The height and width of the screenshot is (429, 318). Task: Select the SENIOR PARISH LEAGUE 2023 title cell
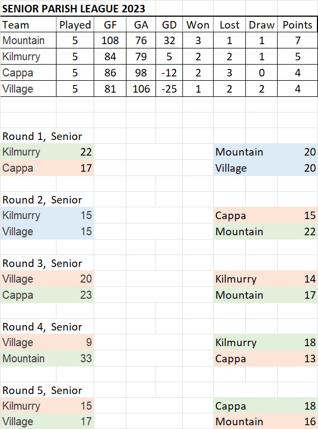coord(74,9)
